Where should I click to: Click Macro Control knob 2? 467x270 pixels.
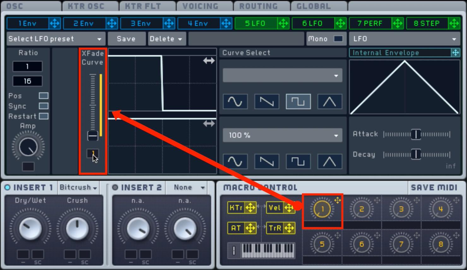coord(362,209)
